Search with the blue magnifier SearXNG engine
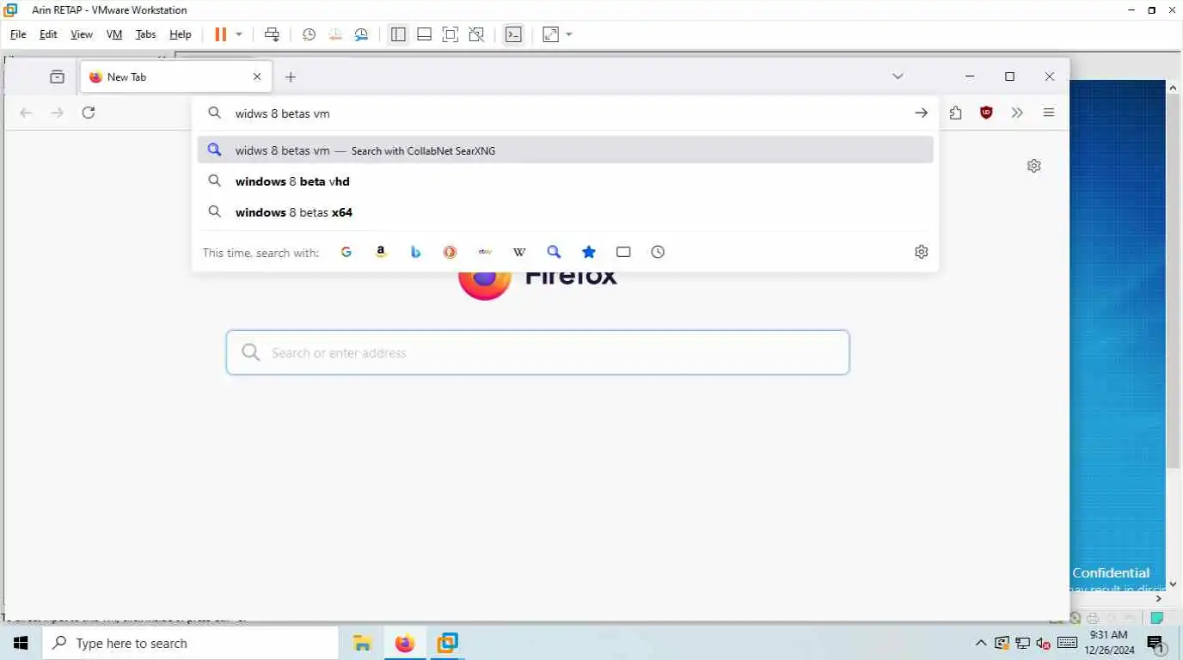 554,252
